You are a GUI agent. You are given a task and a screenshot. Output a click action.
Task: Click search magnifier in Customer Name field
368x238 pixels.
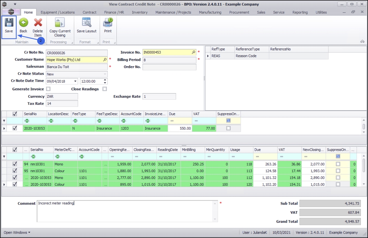click(105, 60)
